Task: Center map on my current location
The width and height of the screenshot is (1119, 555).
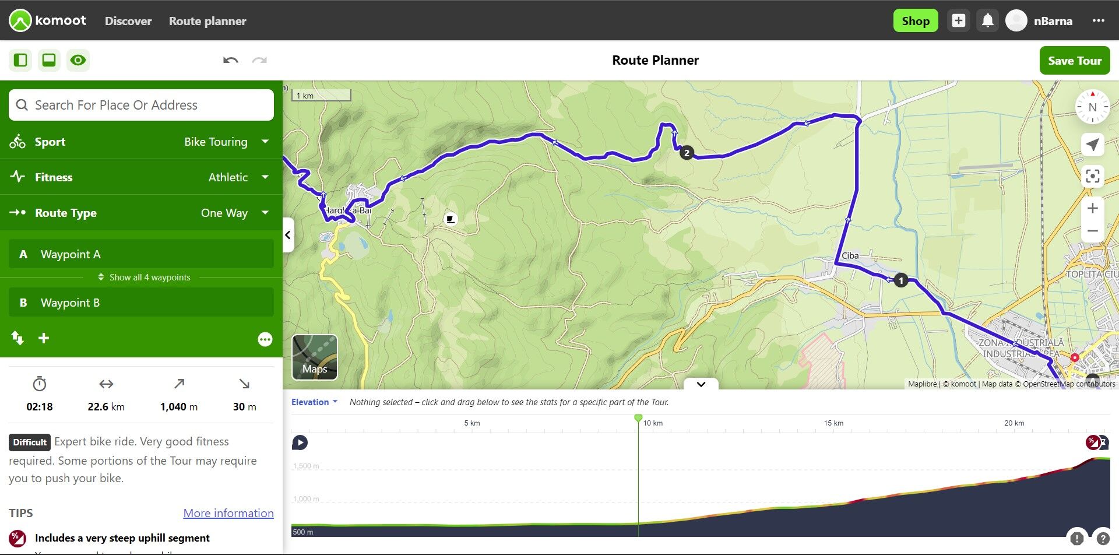Action: tap(1092, 145)
